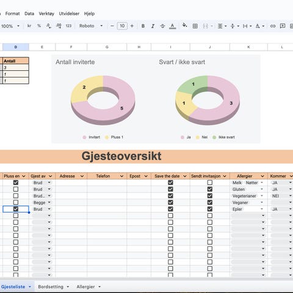Toggle bold formatting in toolbar

(x=143, y=26)
